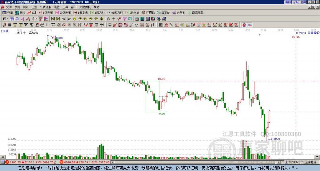Image resolution: width=320 pixels, height=171 pixels.
Task: Open the calculator icon
Action: click(x=142, y=19)
